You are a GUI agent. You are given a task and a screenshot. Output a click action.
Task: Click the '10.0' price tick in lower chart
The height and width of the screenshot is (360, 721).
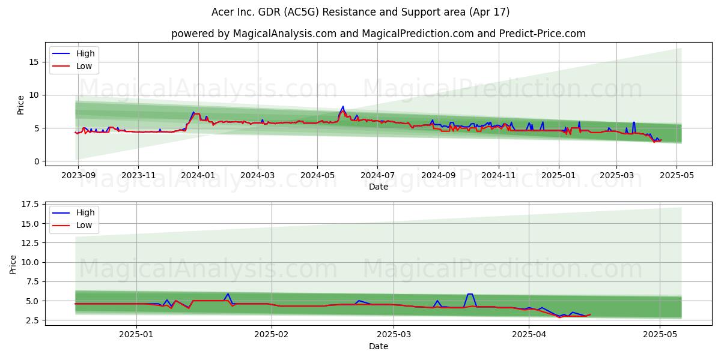[x=31, y=263]
